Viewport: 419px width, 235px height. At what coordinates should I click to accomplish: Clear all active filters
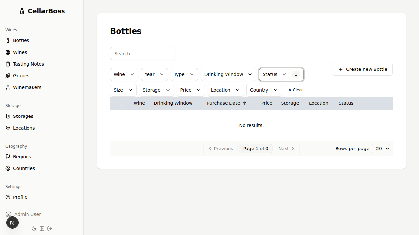[295, 90]
